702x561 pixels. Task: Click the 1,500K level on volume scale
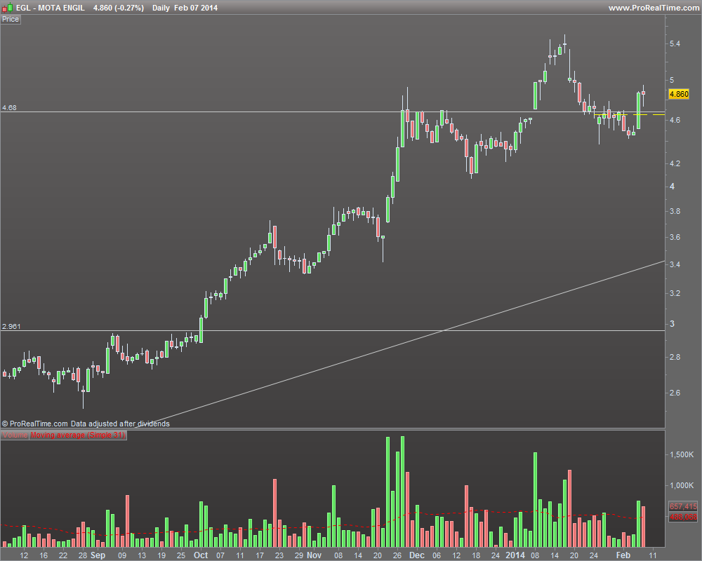(682, 454)
